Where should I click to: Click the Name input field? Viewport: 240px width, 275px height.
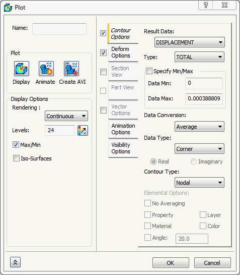59,29
